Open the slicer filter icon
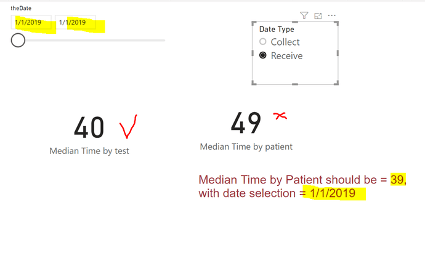The image size is (425, 258). [x=304, y=15]
